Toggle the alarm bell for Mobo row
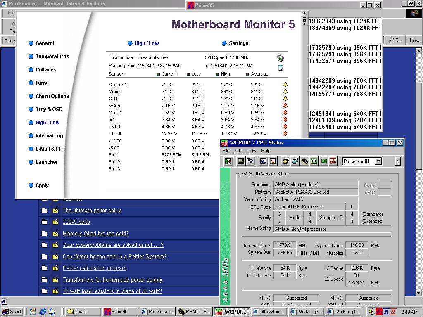This screenshot has width=423, height=317. 285,91
